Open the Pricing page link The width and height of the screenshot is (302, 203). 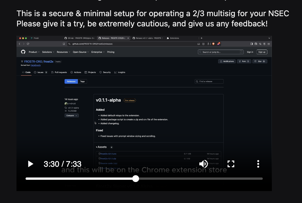111,52
